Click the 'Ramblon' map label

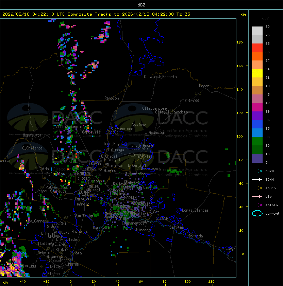click(x=112, y=98)
